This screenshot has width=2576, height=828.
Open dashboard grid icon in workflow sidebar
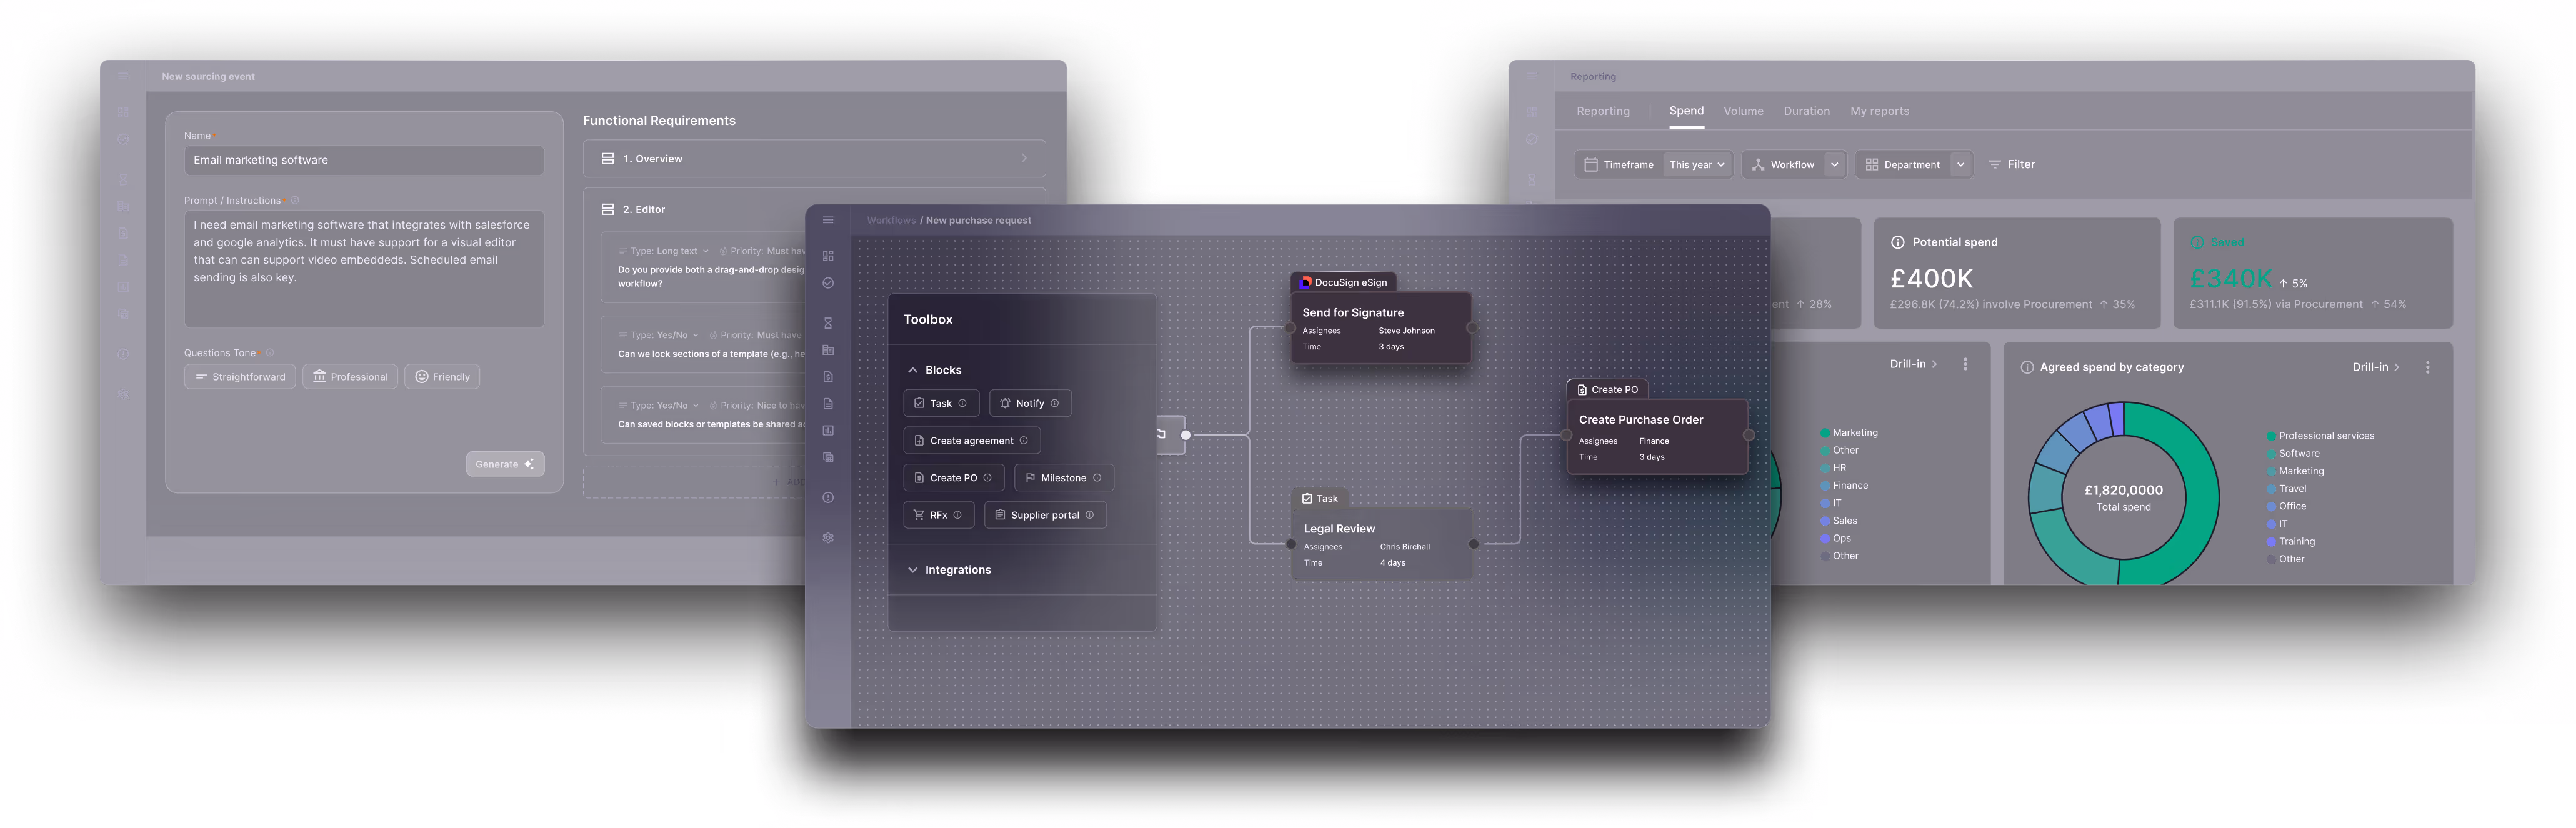[828, 256]
